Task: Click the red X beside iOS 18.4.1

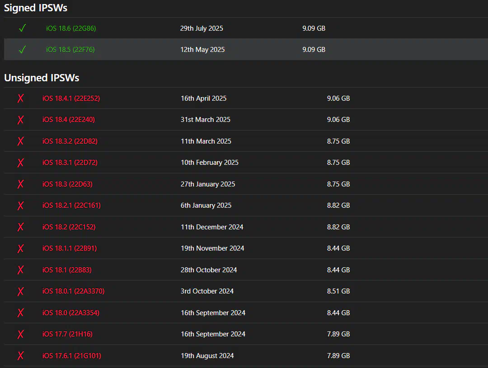Action: click(20, 98)
